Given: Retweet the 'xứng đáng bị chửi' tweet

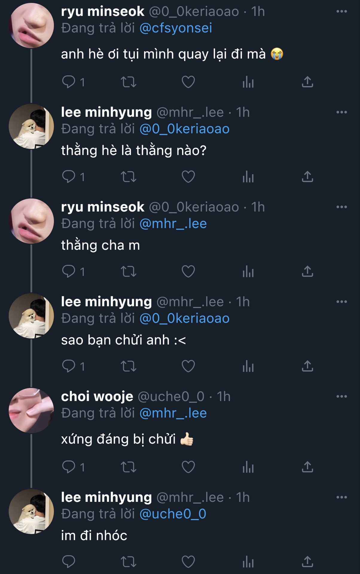Looking at the screenshot, I should pos(129,467).
